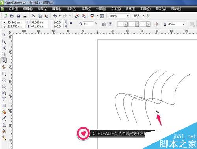Open the 文件(F) menu

[13, 9]
